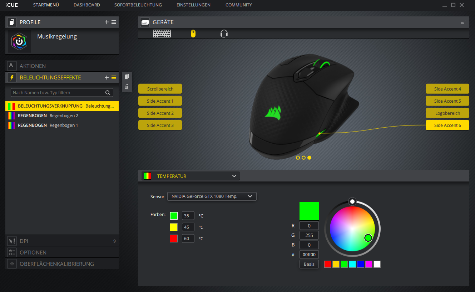The width and height of the screenshot is (475, 292).
Task: Click the G value 255 field
Action: click(309, 235)
